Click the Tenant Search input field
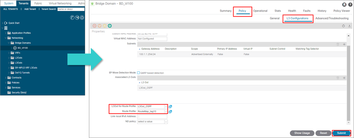The image size is (354, 138). coord(71,9)
